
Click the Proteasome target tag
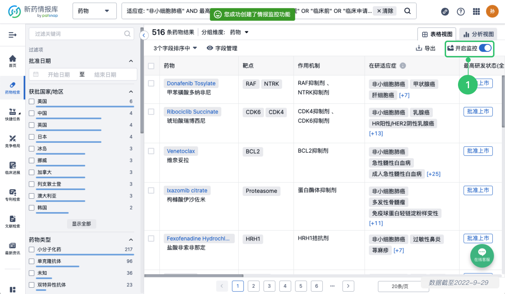262,191
